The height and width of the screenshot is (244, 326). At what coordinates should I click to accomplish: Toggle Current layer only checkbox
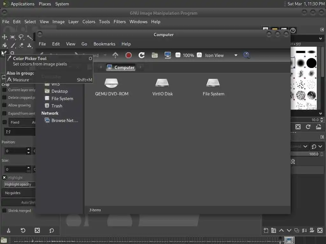[x=4, y=90]
